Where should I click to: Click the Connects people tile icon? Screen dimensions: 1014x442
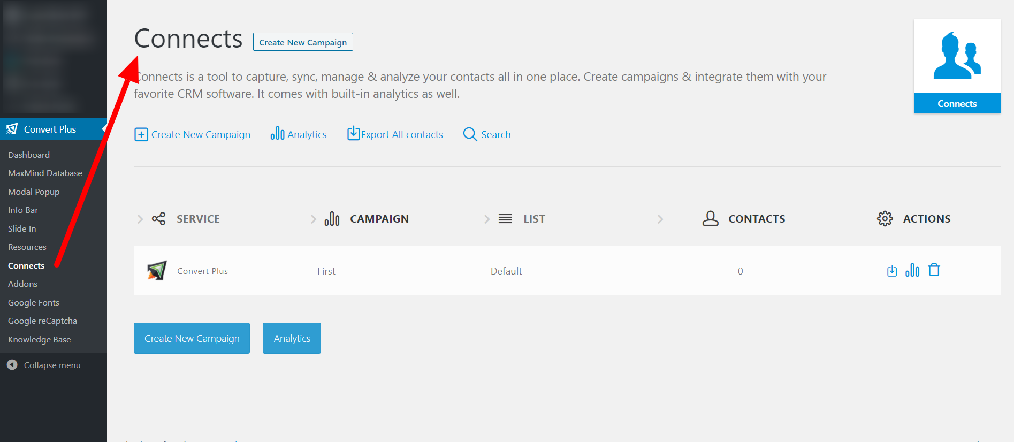coord(957,56)
